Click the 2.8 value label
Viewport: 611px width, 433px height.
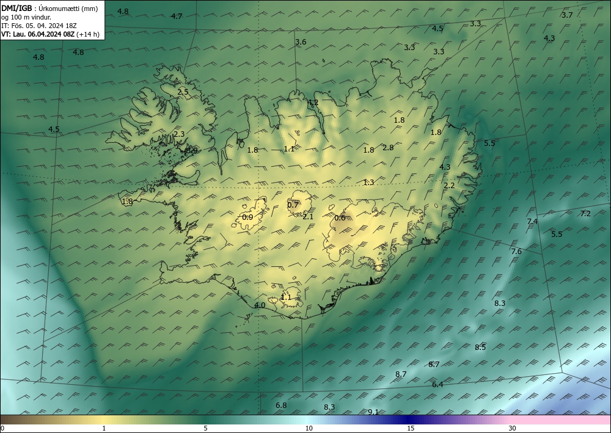coord(388,148)
